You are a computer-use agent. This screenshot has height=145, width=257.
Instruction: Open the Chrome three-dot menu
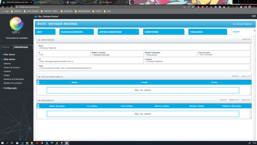(x=254, y=7)
